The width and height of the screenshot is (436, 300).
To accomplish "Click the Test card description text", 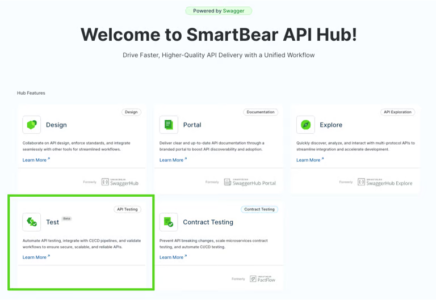I will click(82, 244).
